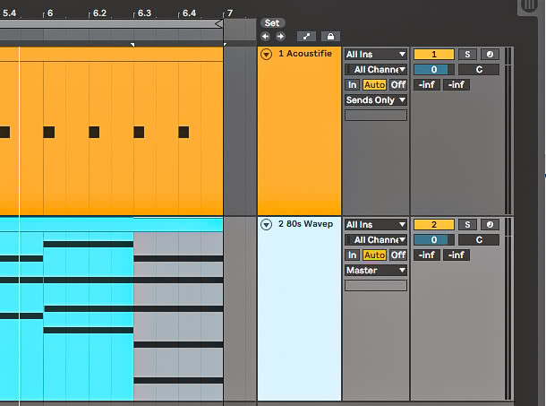
Task: Open All Channels dropdown on Acoustifie track
Action: point(376,70)
